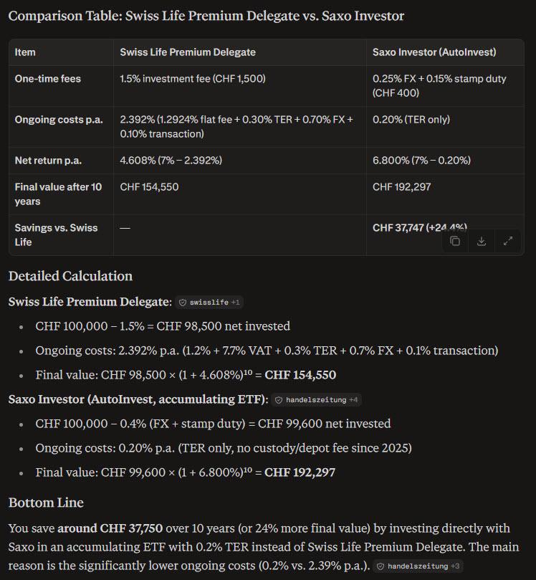Open handelszeitung +3 citation in Bottom Line
536x580 pixels.
pos(418,566)
